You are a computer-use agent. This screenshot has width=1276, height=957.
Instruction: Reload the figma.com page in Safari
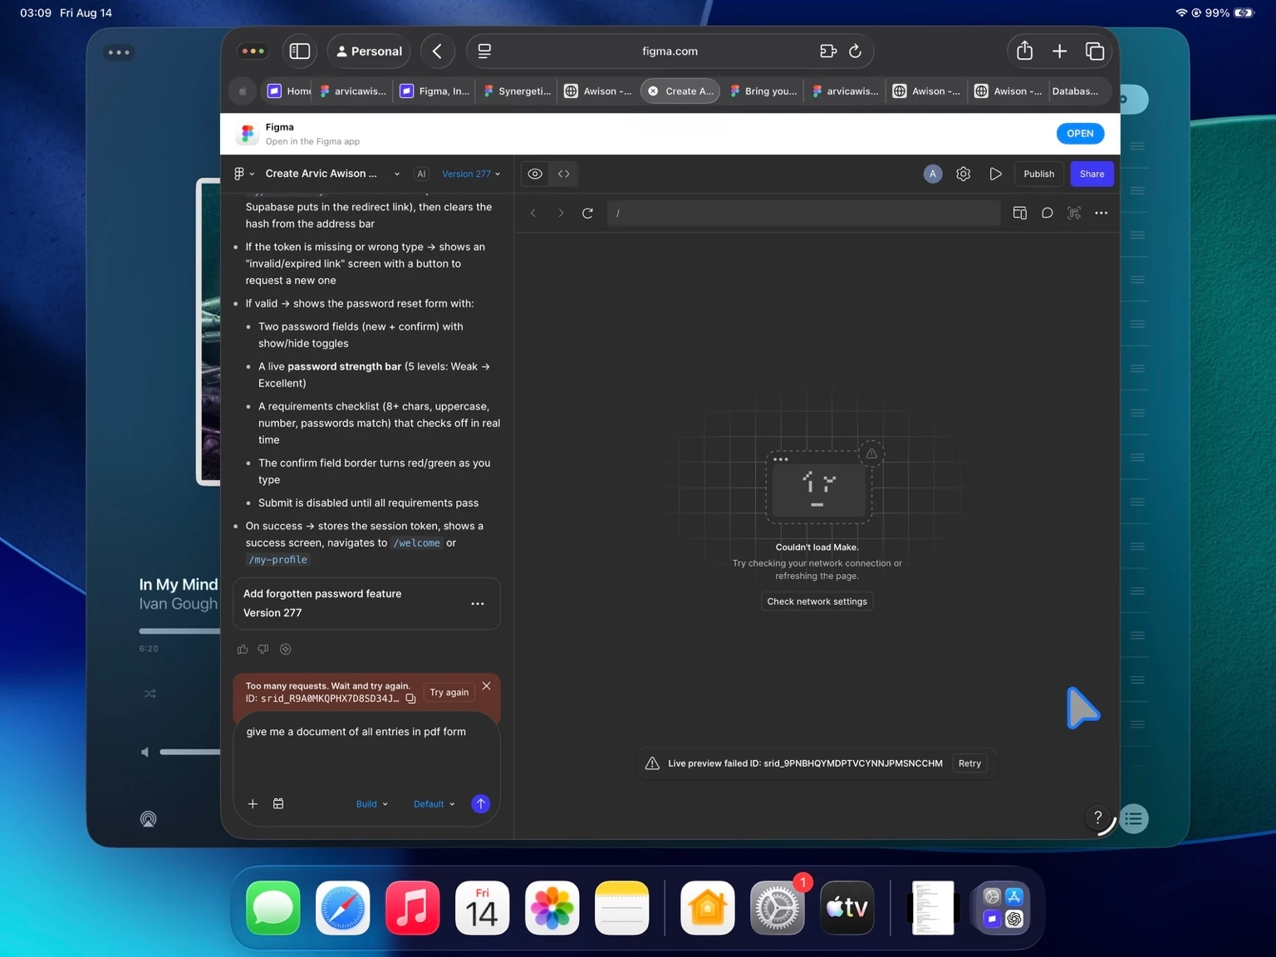click(x=855, y=52)
